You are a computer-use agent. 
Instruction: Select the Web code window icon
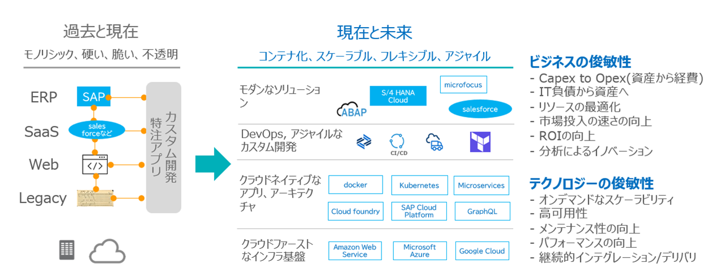[x=94, y=165]
